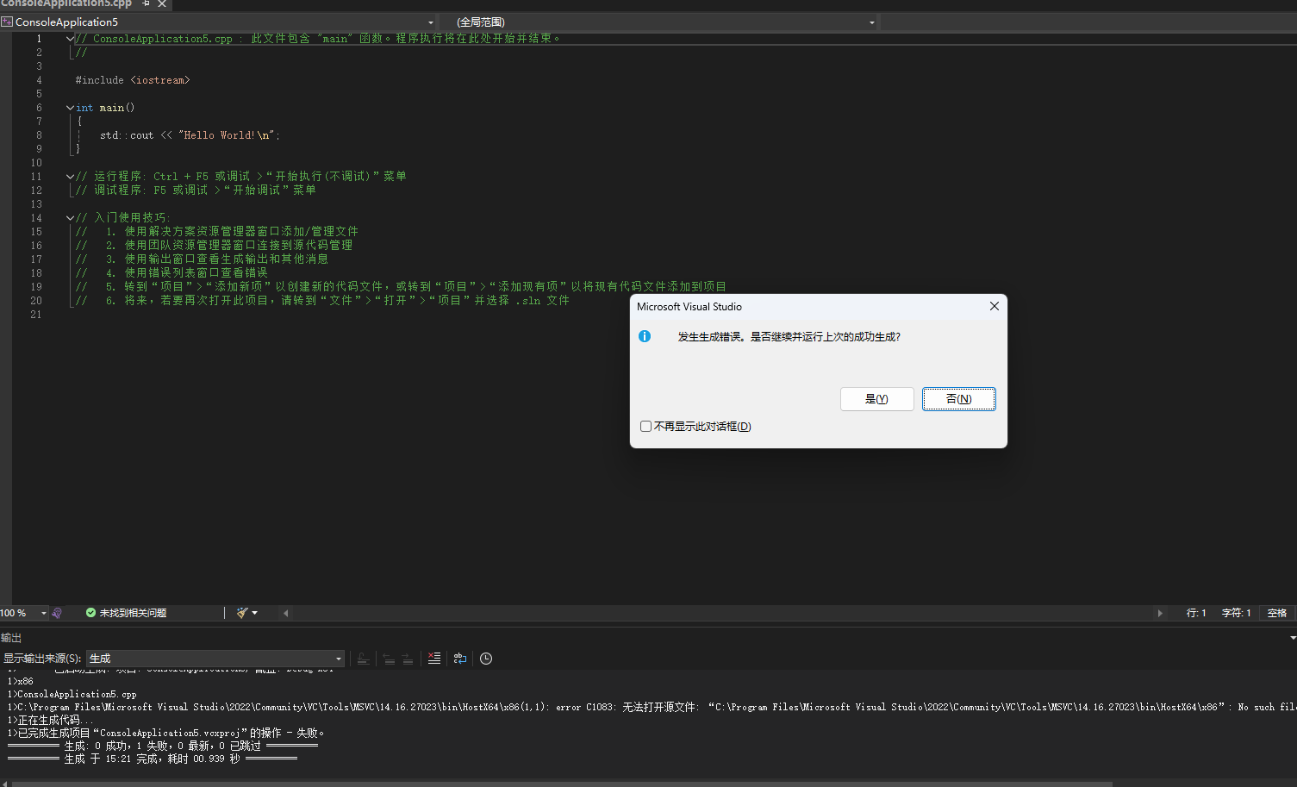Click the 输出 panel title

click(11, 638)
